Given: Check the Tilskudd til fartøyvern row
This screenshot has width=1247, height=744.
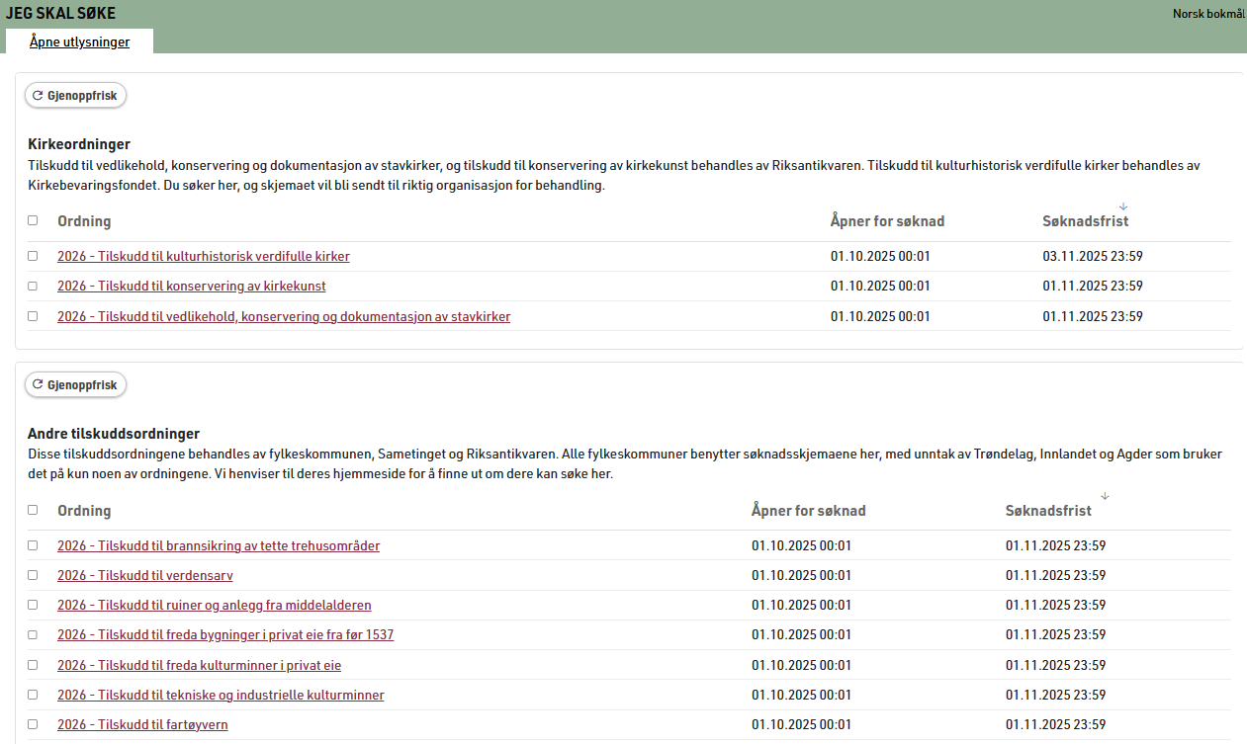Looking at the screenshot, I should coord(33,724).
